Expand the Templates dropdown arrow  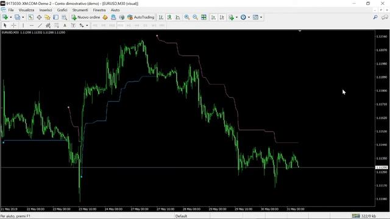pos(261,17)
